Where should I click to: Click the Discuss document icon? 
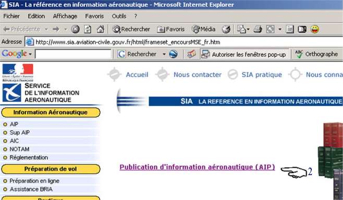pyautogui.click(x=290, y=29)
